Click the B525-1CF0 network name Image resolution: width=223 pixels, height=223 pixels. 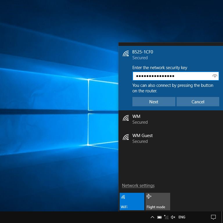(143, 52)
